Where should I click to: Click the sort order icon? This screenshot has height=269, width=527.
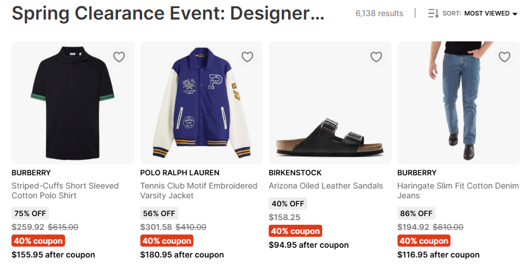(433, 13)
